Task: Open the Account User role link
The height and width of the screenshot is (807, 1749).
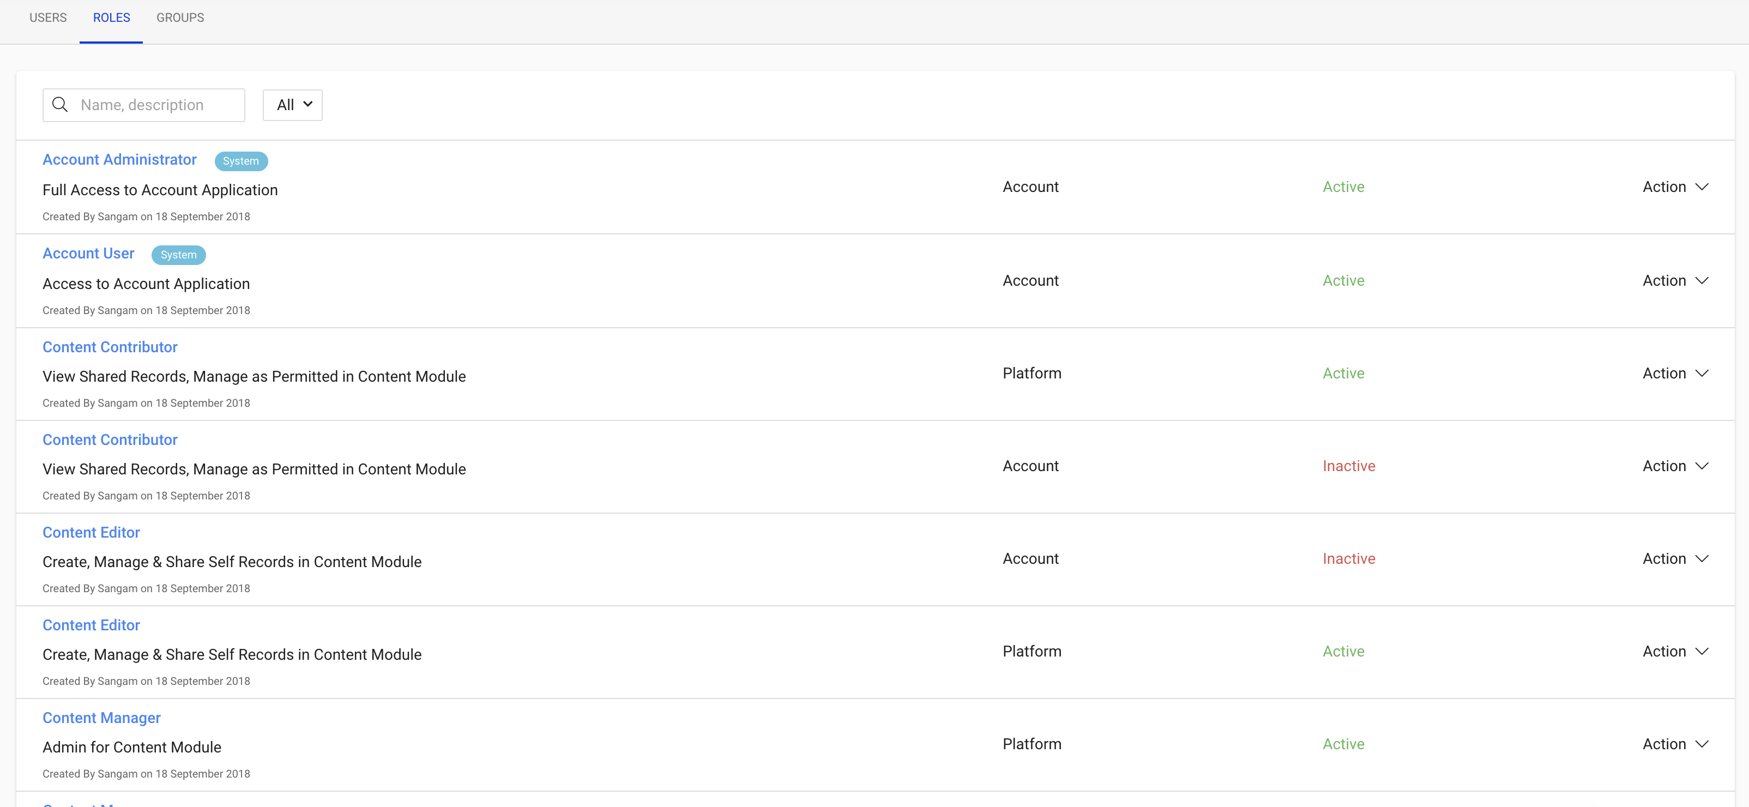Action: tap(88, 254)
